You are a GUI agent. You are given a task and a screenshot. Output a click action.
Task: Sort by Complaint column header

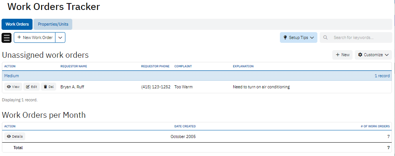[183, 66]
